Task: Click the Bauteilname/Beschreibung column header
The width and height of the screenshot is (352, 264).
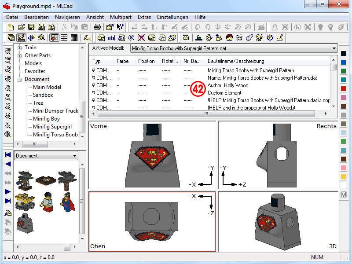Action: (x=268, y=61)
